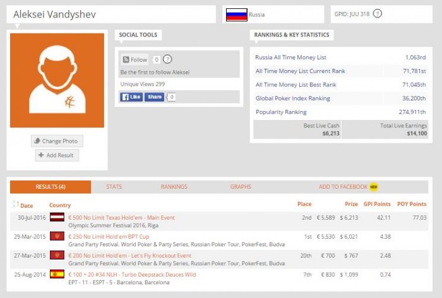The height and width of the screenshot is (298, 442).
Task: Open the Turbo Deepstack Deuces Wild link
Action: (x=132, y=275)
